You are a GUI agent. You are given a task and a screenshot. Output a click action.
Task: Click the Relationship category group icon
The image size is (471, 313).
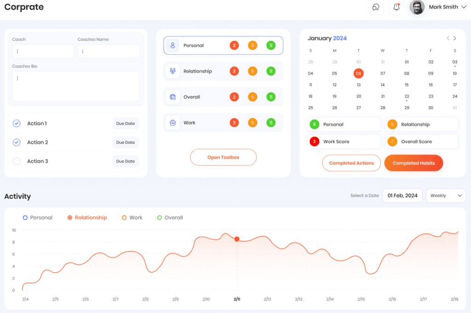(173, 71)
